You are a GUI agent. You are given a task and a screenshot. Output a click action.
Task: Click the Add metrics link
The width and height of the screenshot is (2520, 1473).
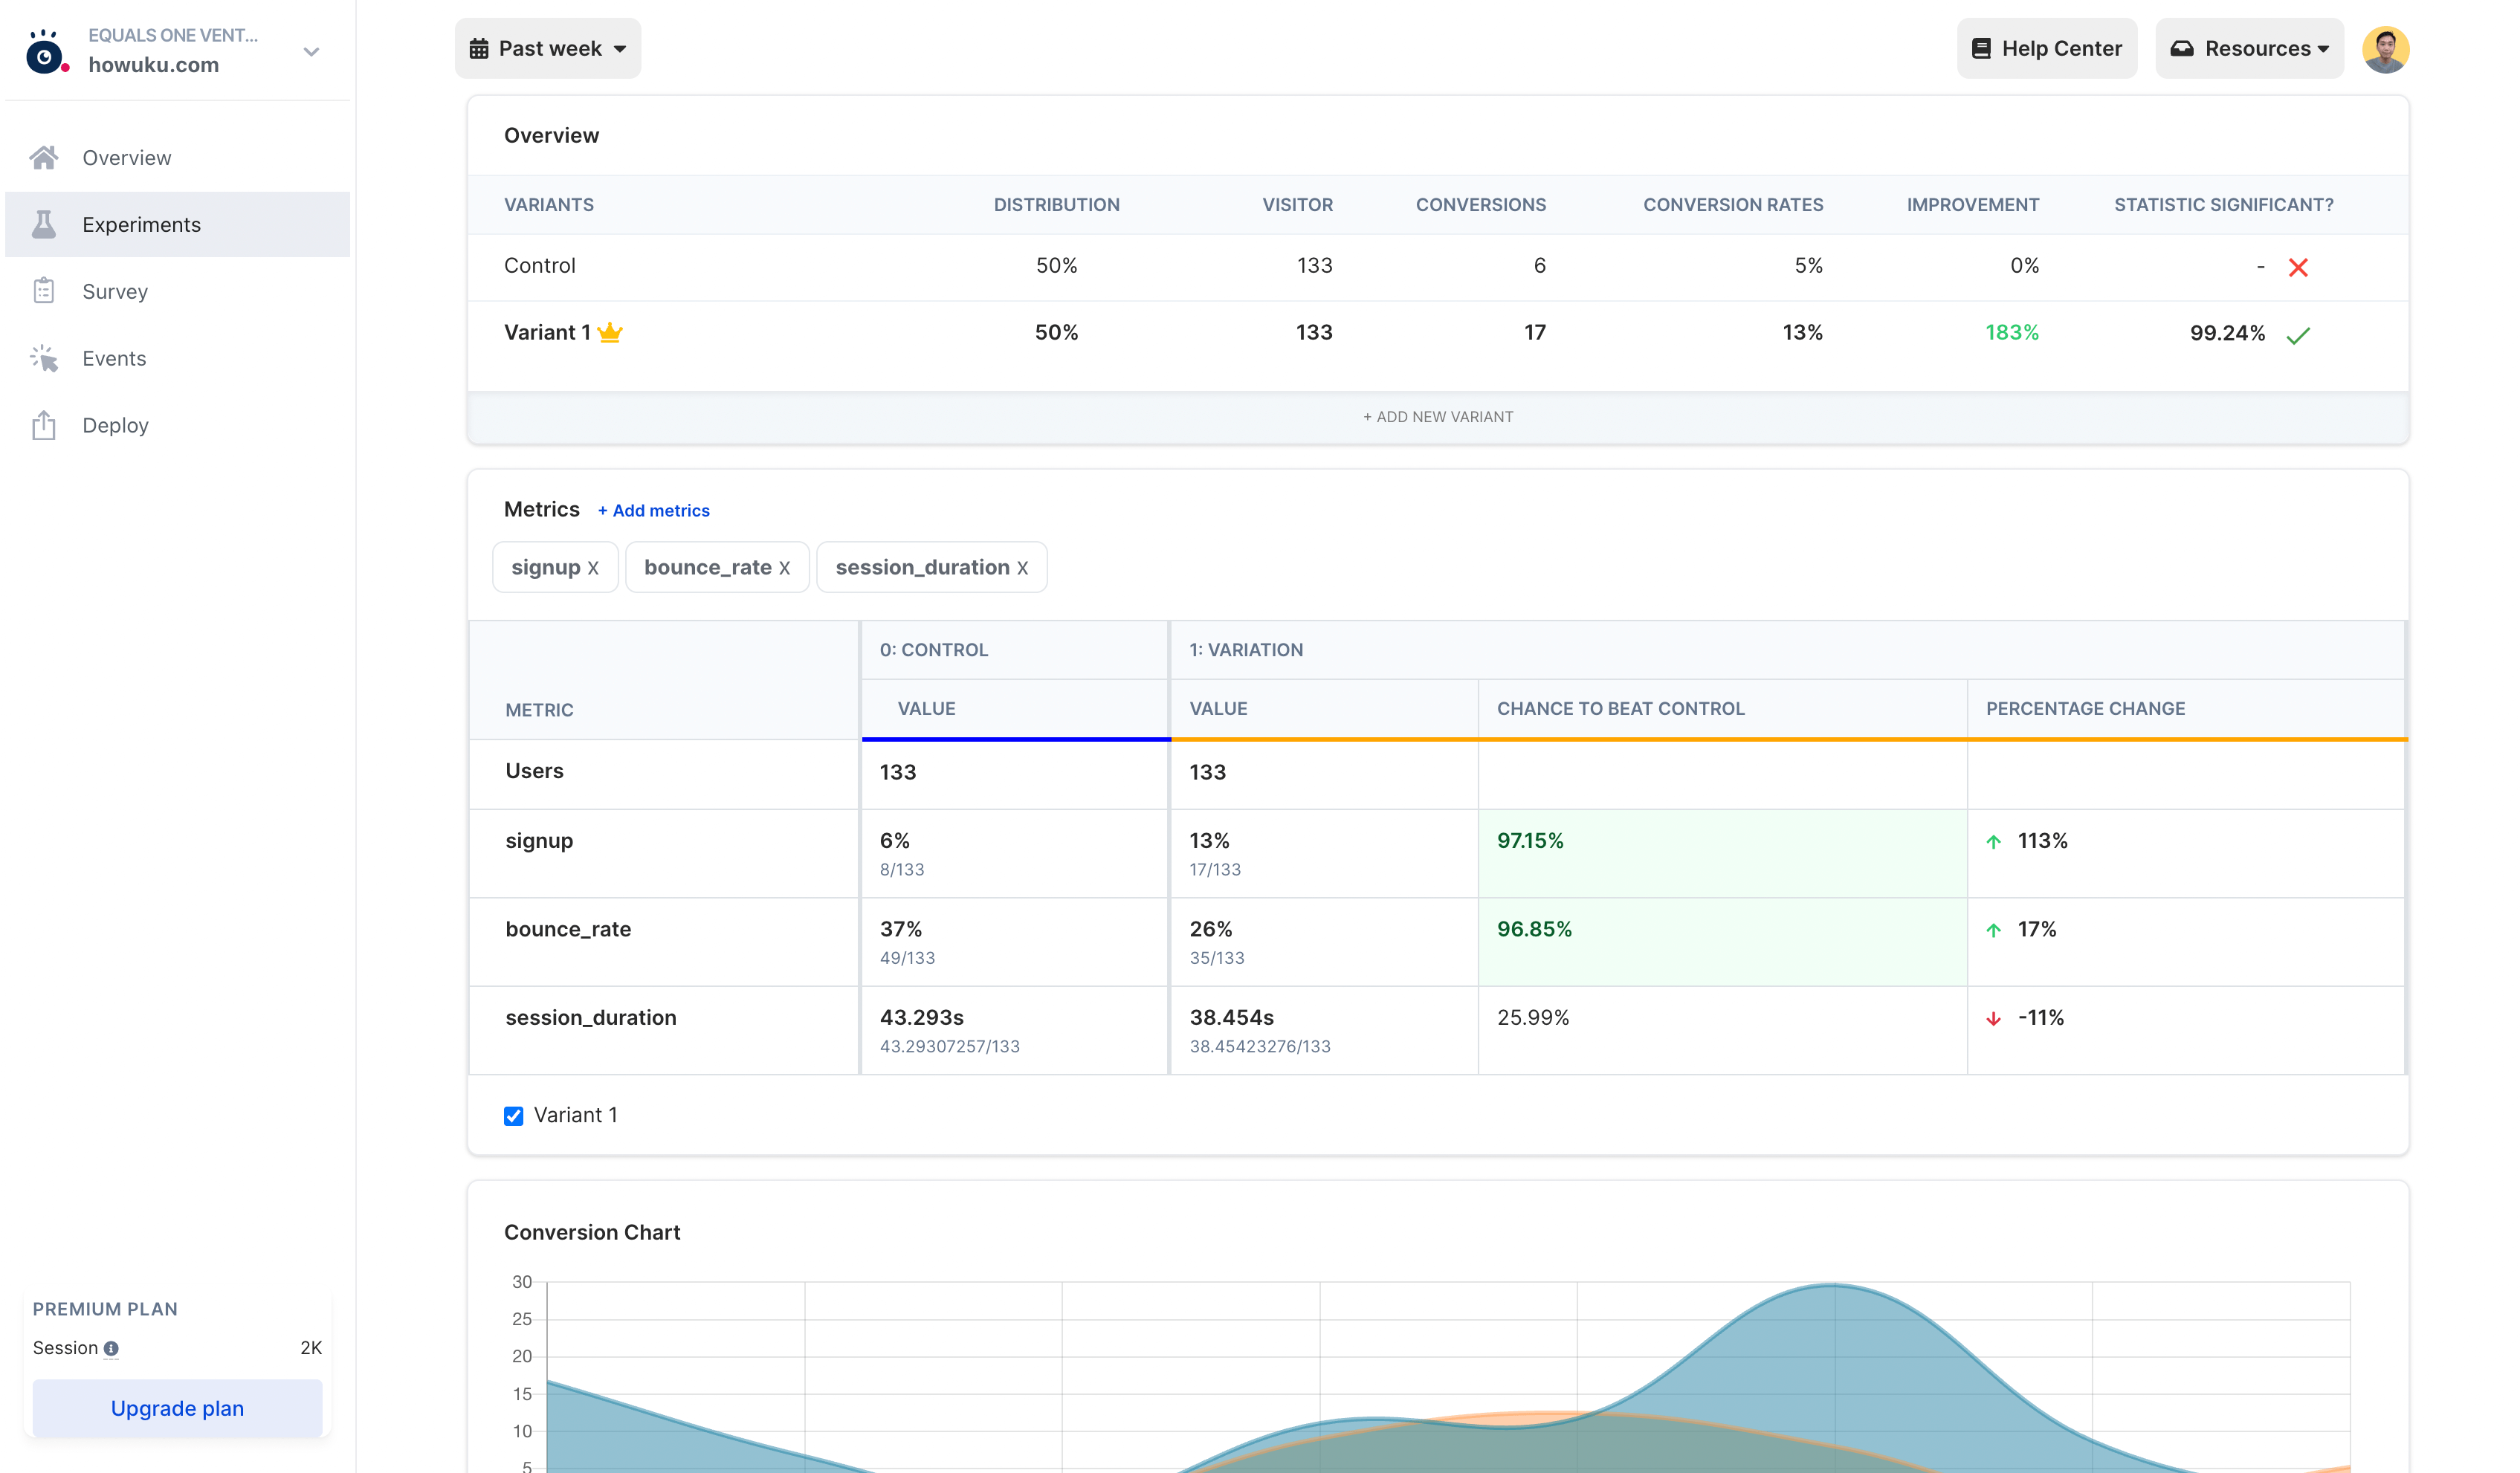(x=654, y=510)
